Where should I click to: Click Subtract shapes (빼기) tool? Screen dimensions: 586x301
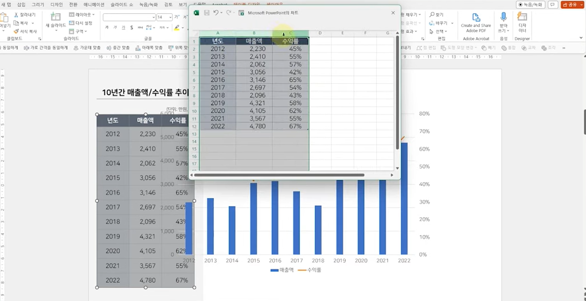[x=488, y=48]
